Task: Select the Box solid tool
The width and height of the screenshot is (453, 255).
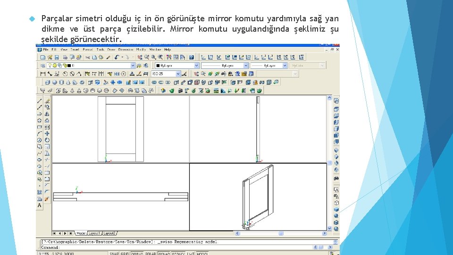Action: pyautogui.click(x=48, y=82)
